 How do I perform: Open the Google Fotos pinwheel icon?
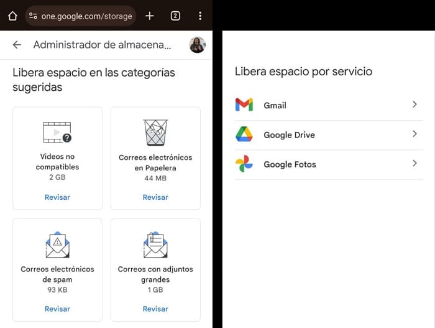244,164
